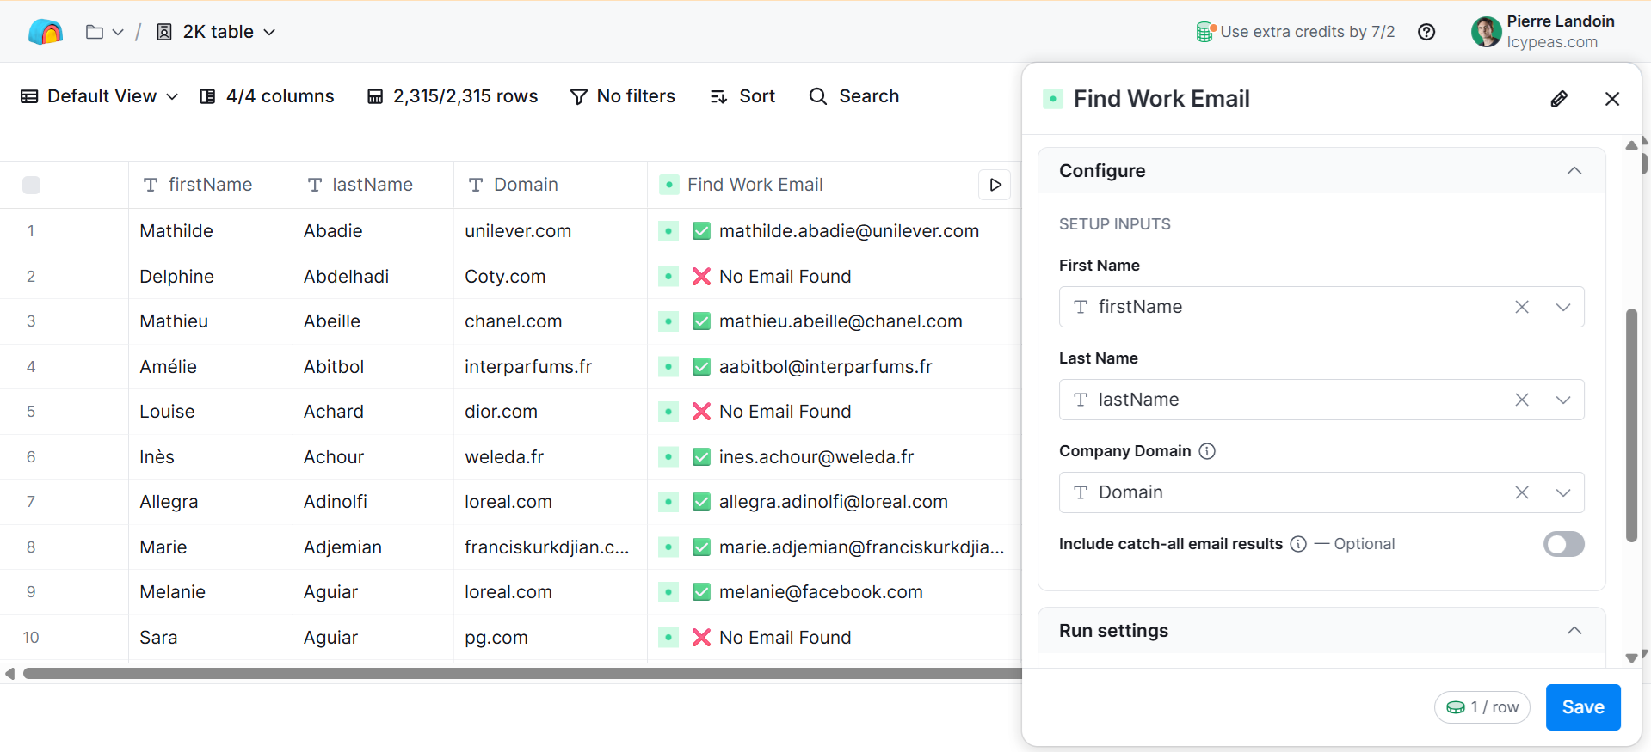The height and width of the screenshot is (752, 1651).
Task: Select the cell Amélie
Action: click(211, 367)
